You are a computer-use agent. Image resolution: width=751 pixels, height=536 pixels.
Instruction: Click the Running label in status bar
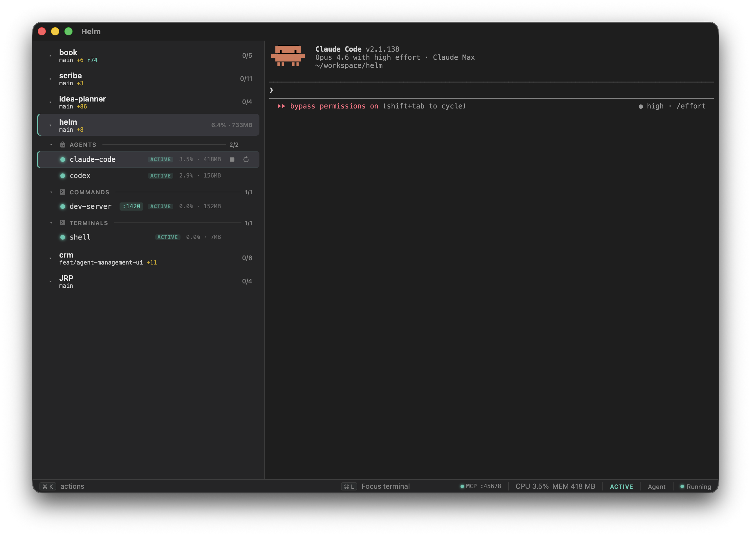pyautogui.click(x=698, y=486)
